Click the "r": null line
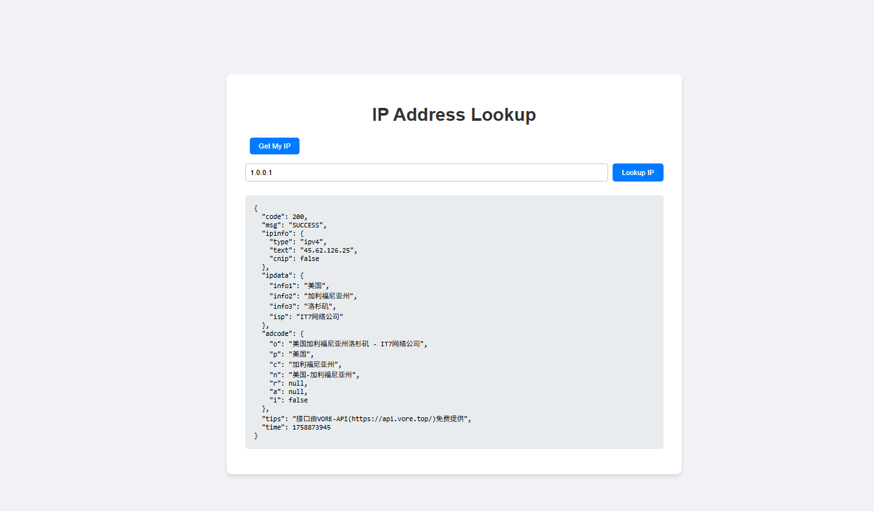 pos(289,384)
